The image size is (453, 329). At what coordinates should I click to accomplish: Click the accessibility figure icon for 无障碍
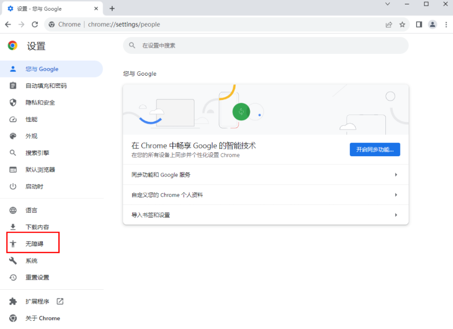(13, 244)
